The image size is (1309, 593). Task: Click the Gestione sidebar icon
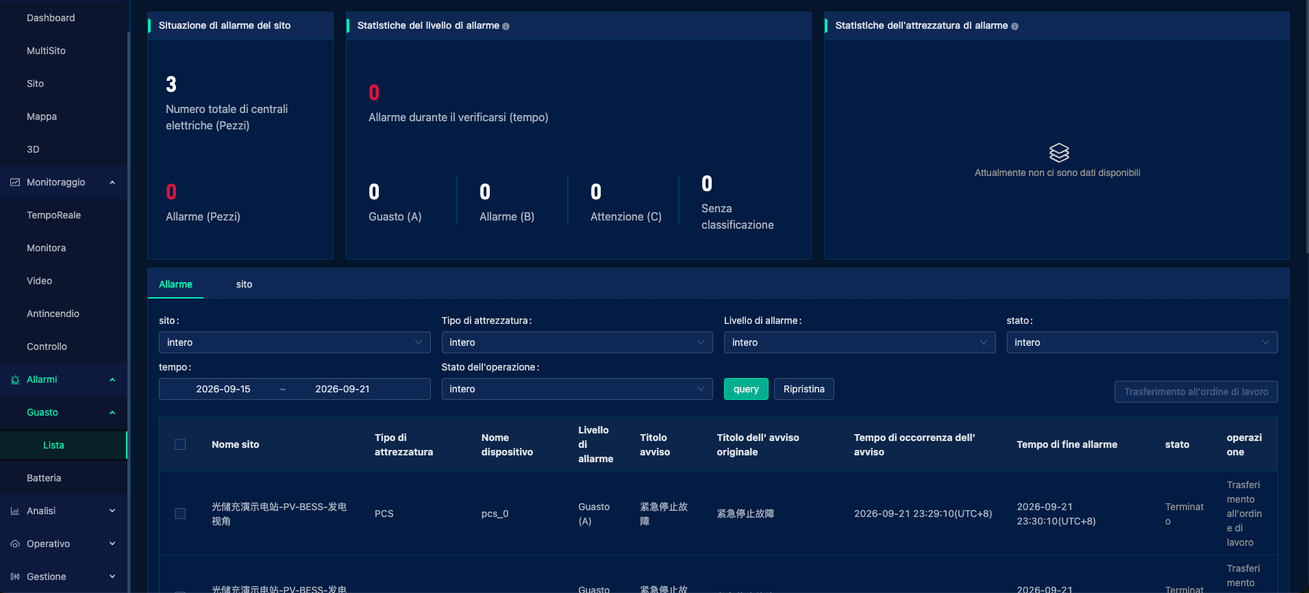click(x=15, y=577)
